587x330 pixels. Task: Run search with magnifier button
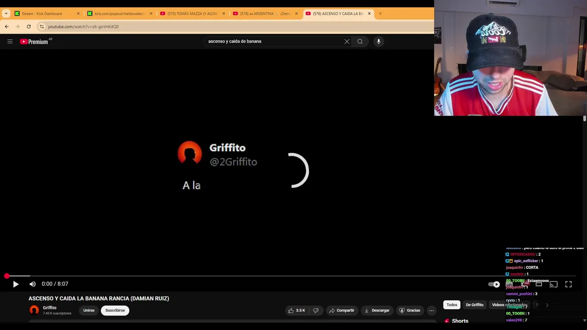click(360, 41)
